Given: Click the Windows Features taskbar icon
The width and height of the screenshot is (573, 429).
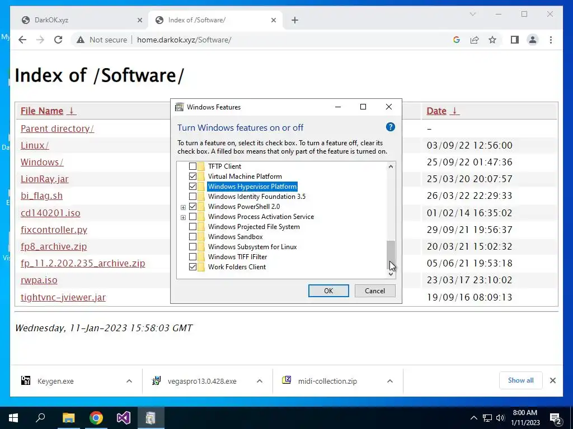Looking at the screenshot, I should (x=151, y=418).
